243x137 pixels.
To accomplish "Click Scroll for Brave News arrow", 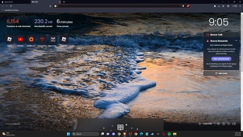I will (x=120, y=115).
